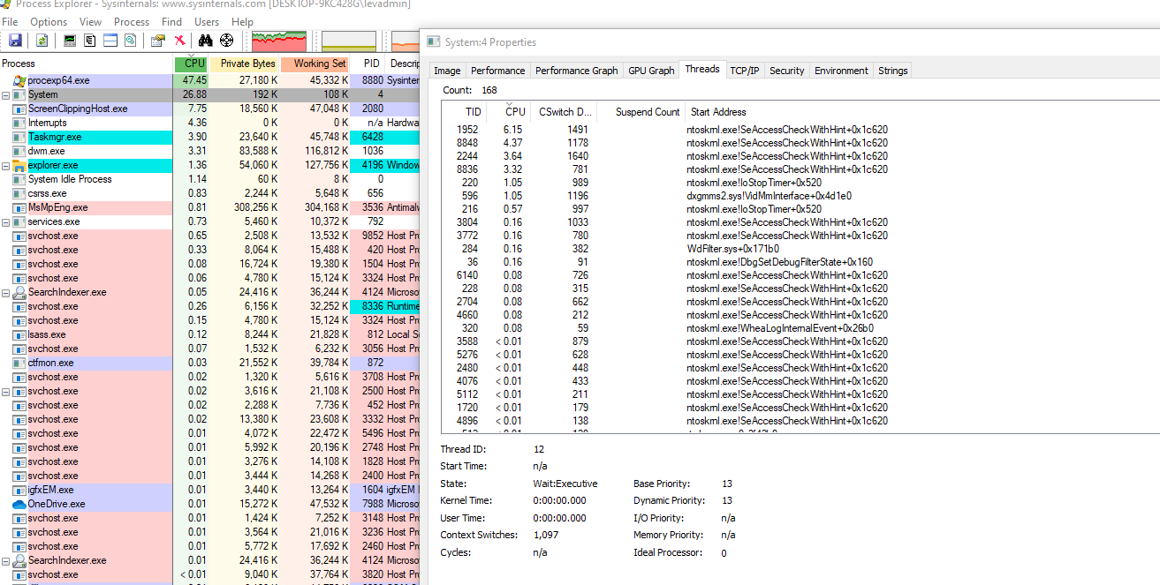Collapse the services.exe tree node
This screenshot has height=585, width=1160.
coord(5,221)
